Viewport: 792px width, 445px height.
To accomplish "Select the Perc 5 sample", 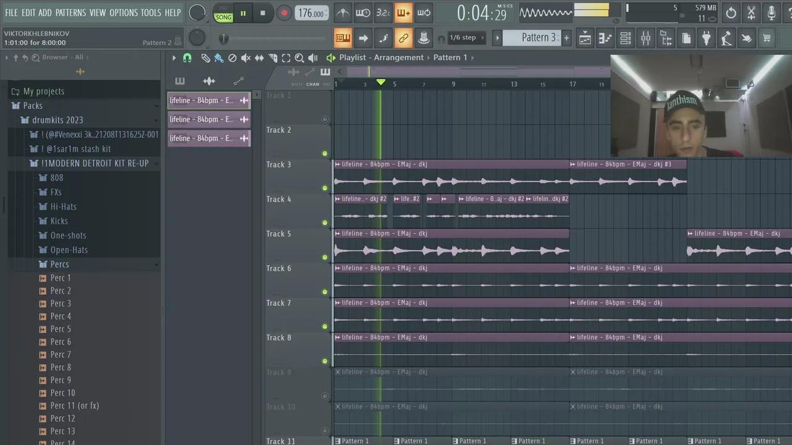I will coord(61,329).
